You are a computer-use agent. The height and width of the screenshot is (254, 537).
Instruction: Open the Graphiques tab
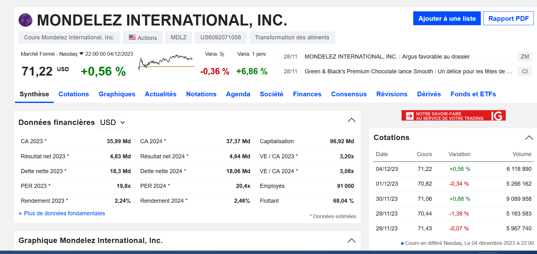pyautogui.click(x=117, y=94)
